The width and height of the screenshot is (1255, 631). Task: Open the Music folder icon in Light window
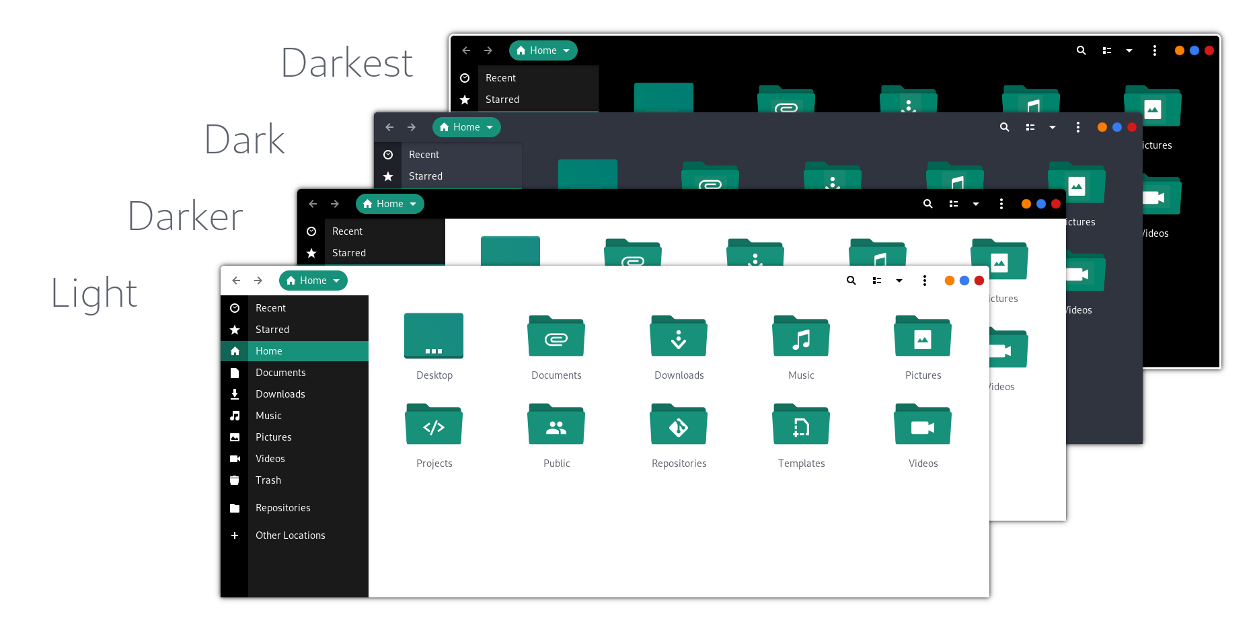pyautogui.click(x=801, y=336)
